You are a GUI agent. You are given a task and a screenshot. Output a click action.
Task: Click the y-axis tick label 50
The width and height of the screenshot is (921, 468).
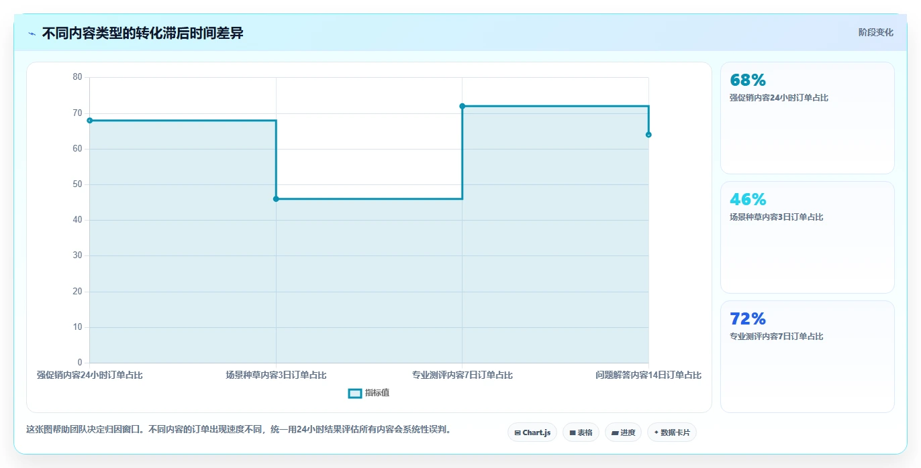pyautogui.click(x=77, y=184)
